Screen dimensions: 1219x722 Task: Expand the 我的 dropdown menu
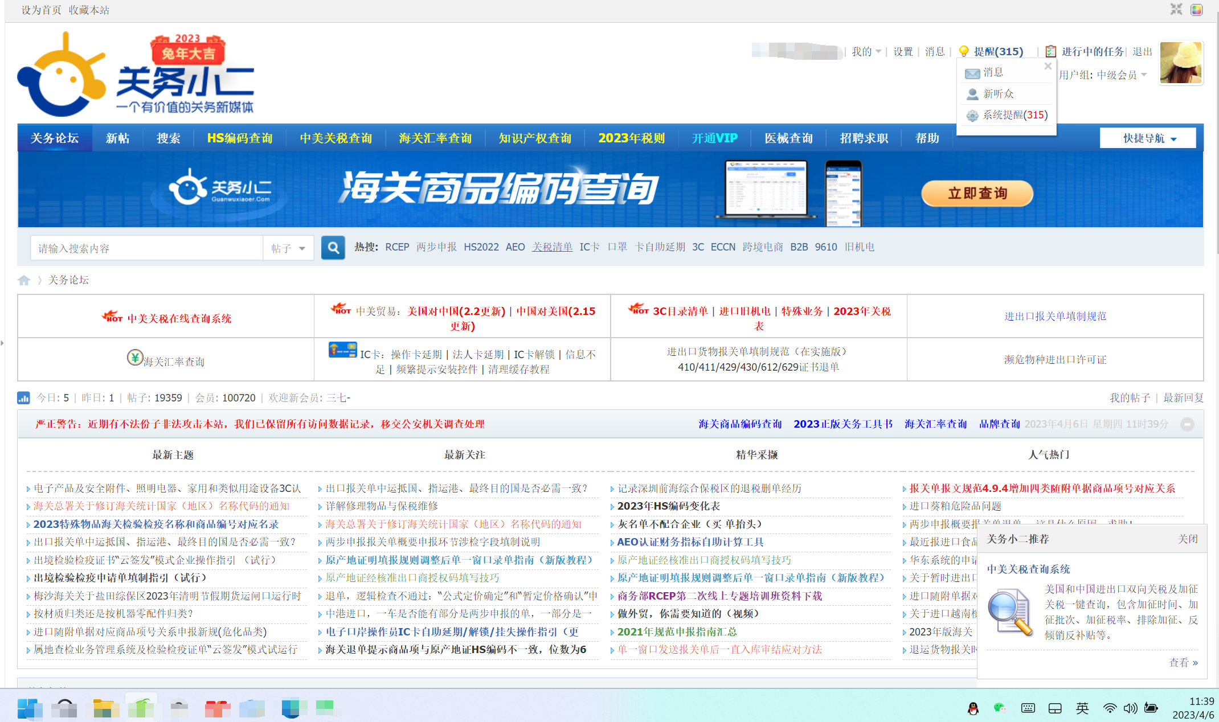point(866,51)
